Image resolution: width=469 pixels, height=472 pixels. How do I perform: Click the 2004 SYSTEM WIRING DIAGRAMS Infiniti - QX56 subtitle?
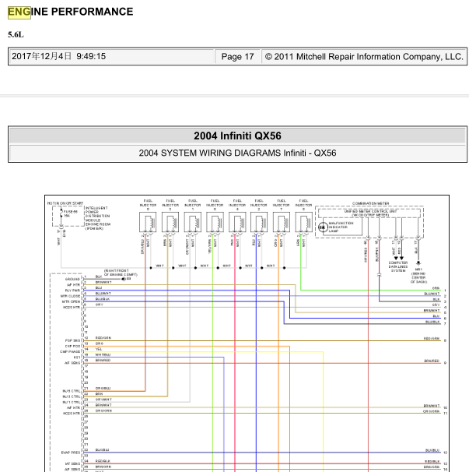[237, 153]
